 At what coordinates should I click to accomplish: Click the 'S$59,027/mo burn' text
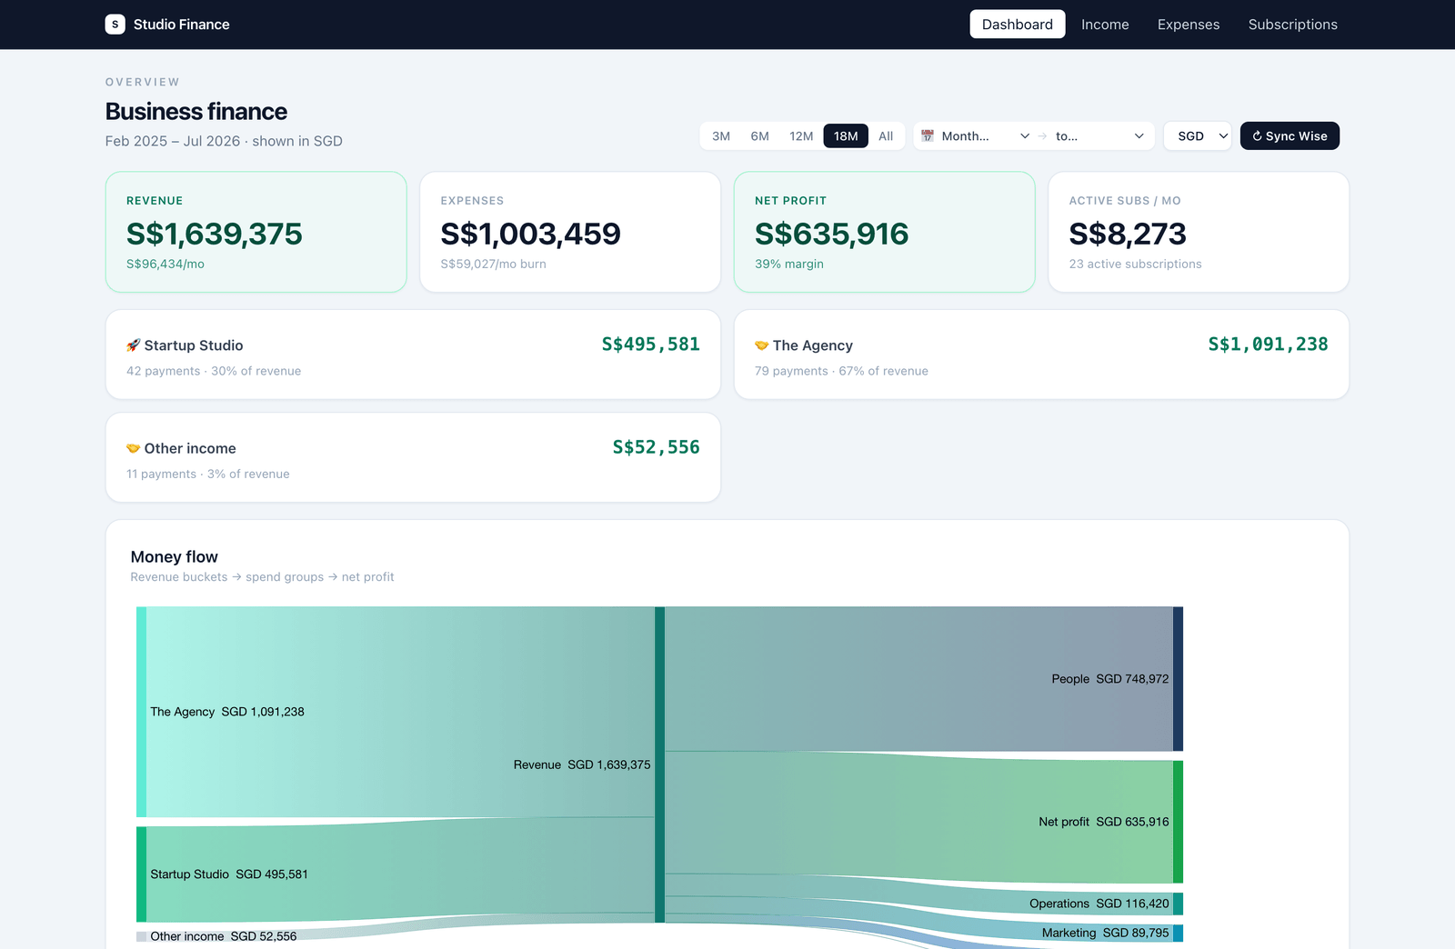[494, 264]
